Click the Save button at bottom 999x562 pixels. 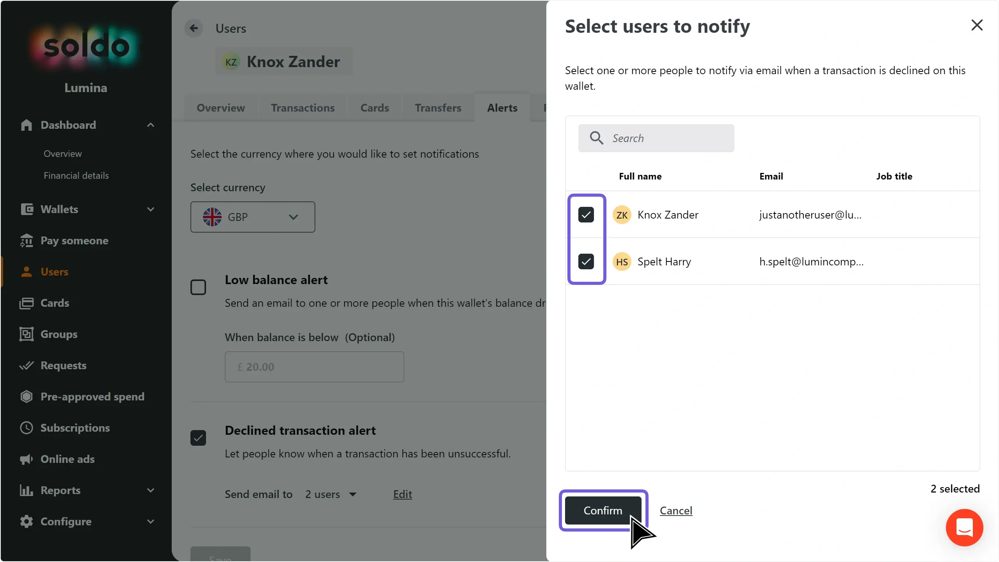(220, 555)
